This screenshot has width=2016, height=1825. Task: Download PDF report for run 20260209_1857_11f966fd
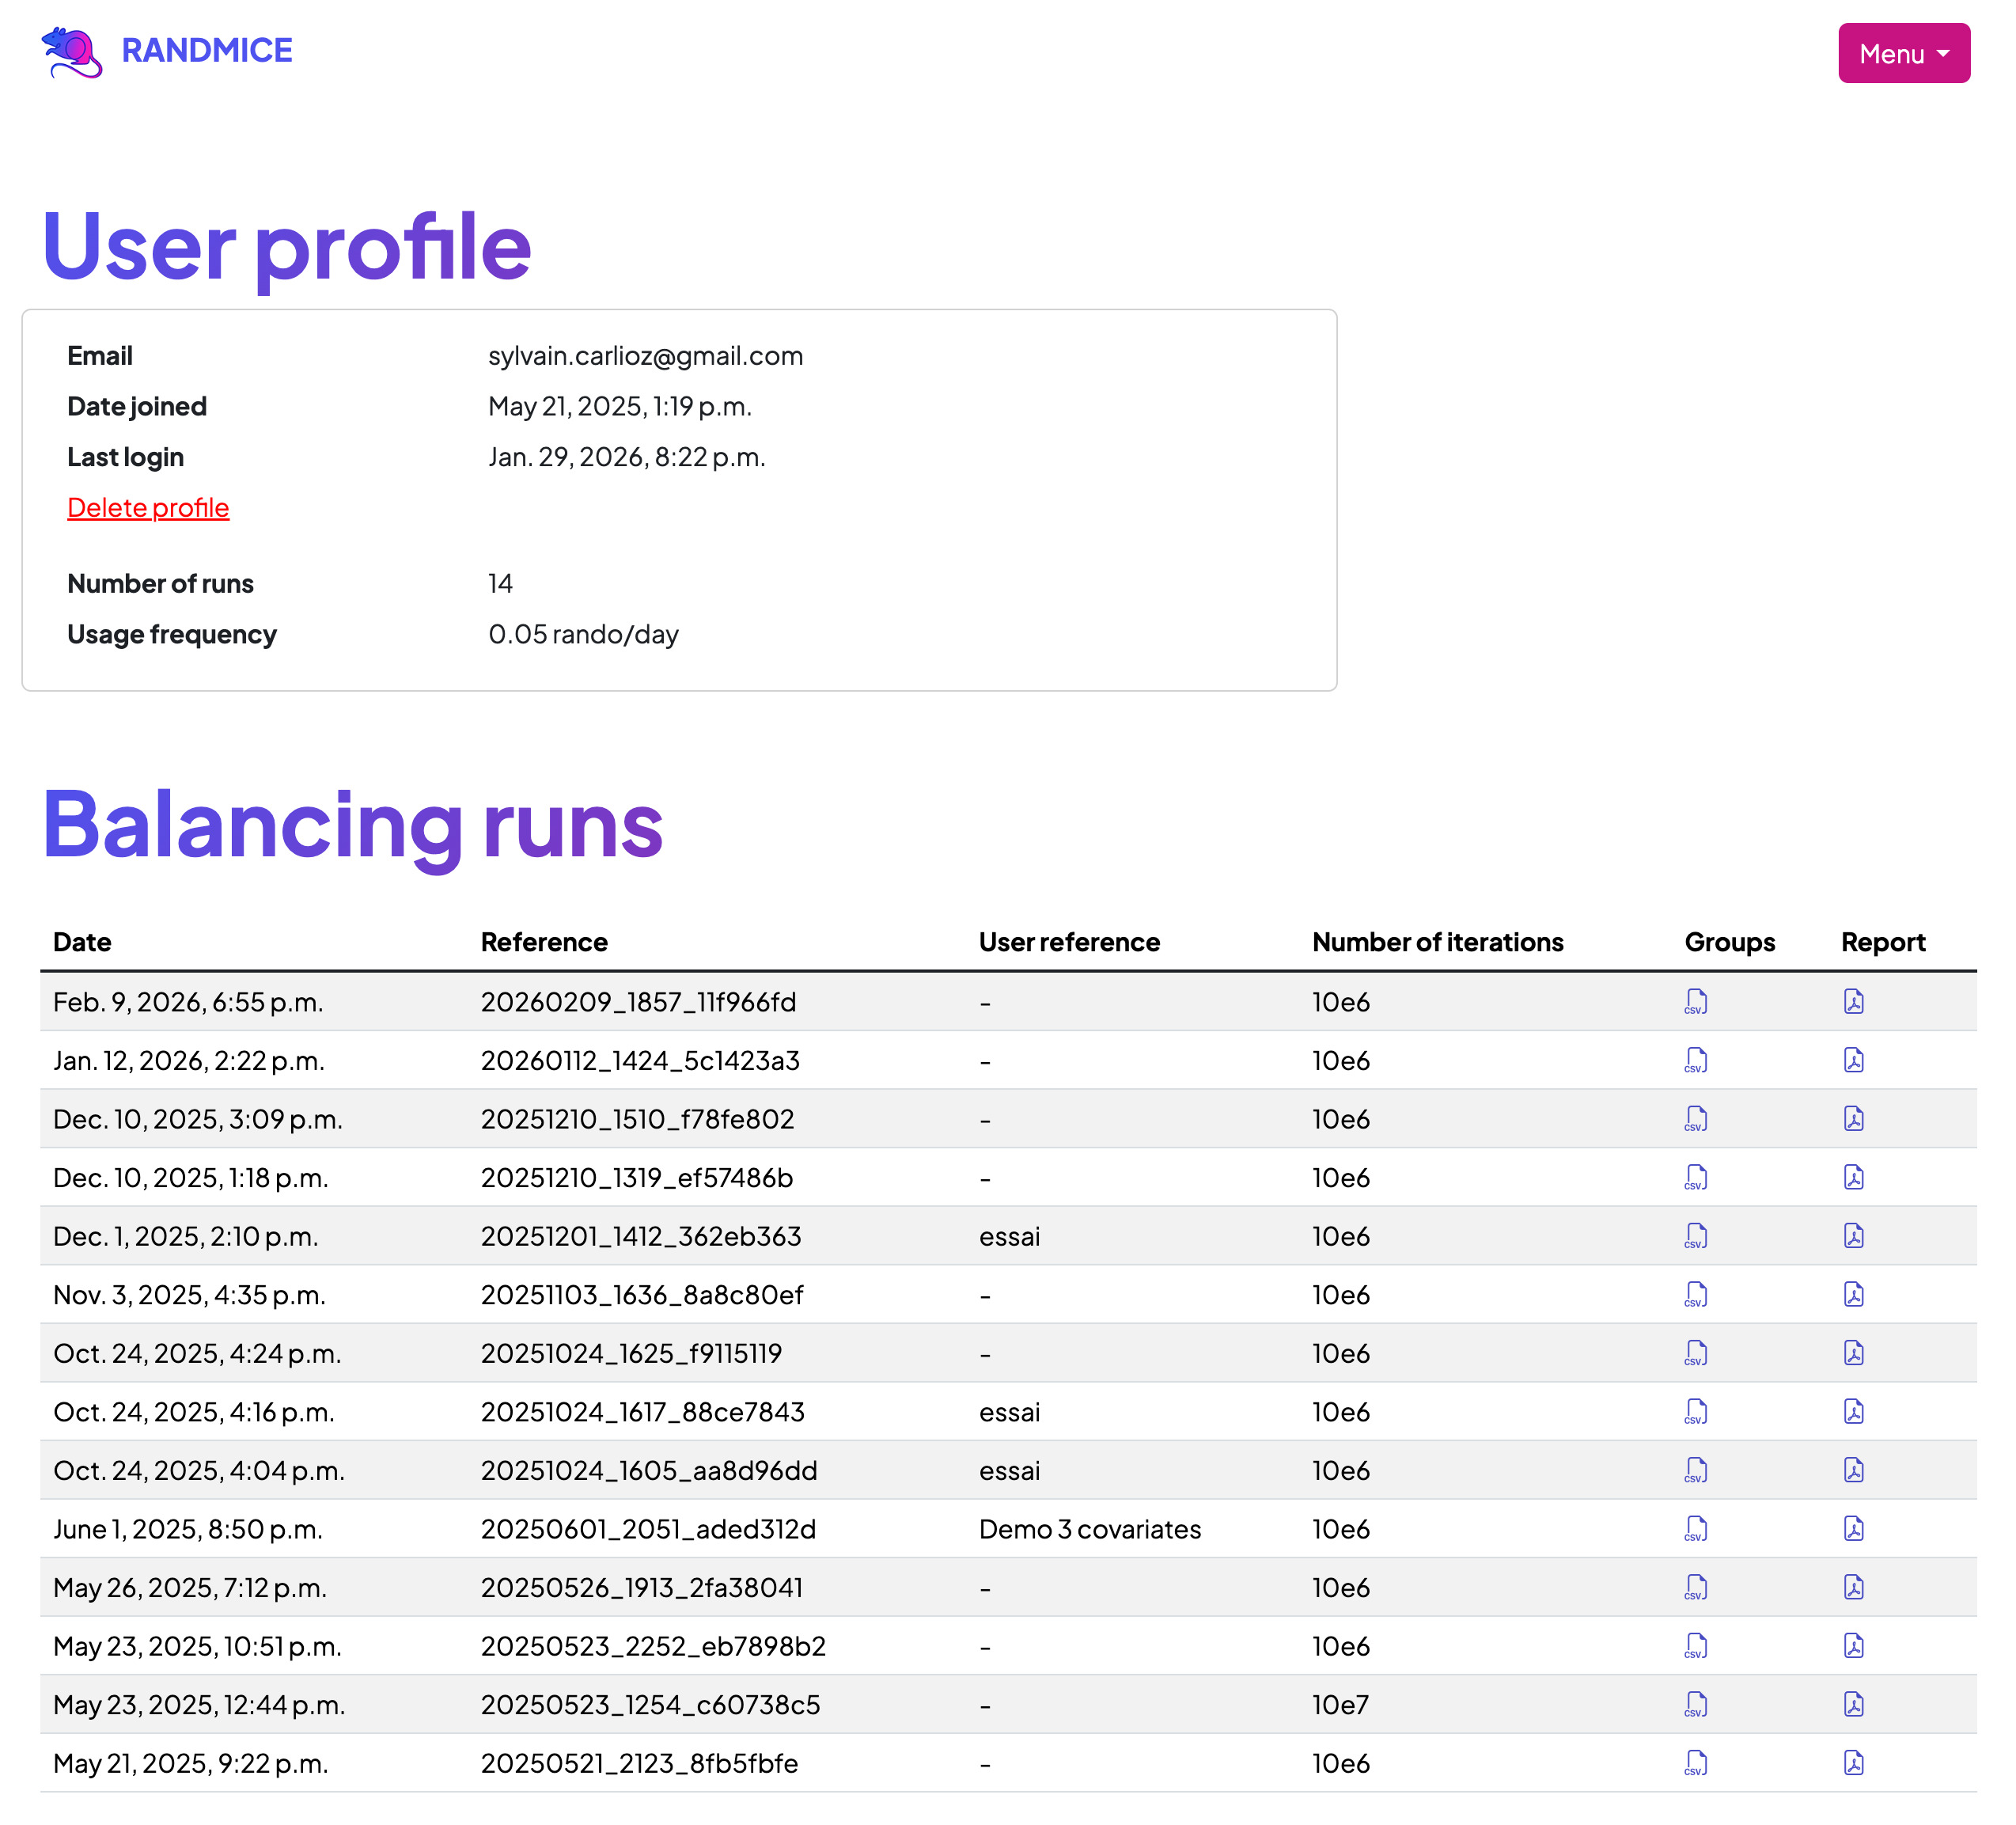pyautogui.click(x=1855, y=1001)
